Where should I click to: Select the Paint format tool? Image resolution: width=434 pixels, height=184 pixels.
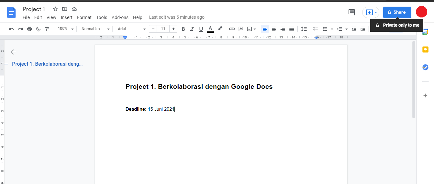click(x=47, y=29)
